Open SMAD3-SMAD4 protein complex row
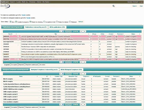 72,89
